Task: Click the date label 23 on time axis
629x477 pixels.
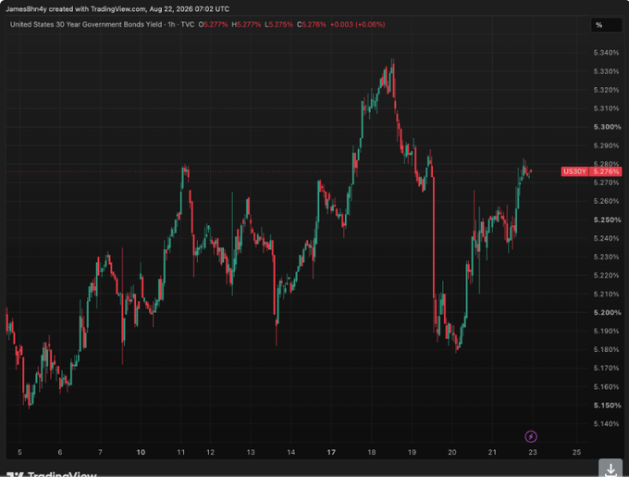Action: tap(532, 453)
